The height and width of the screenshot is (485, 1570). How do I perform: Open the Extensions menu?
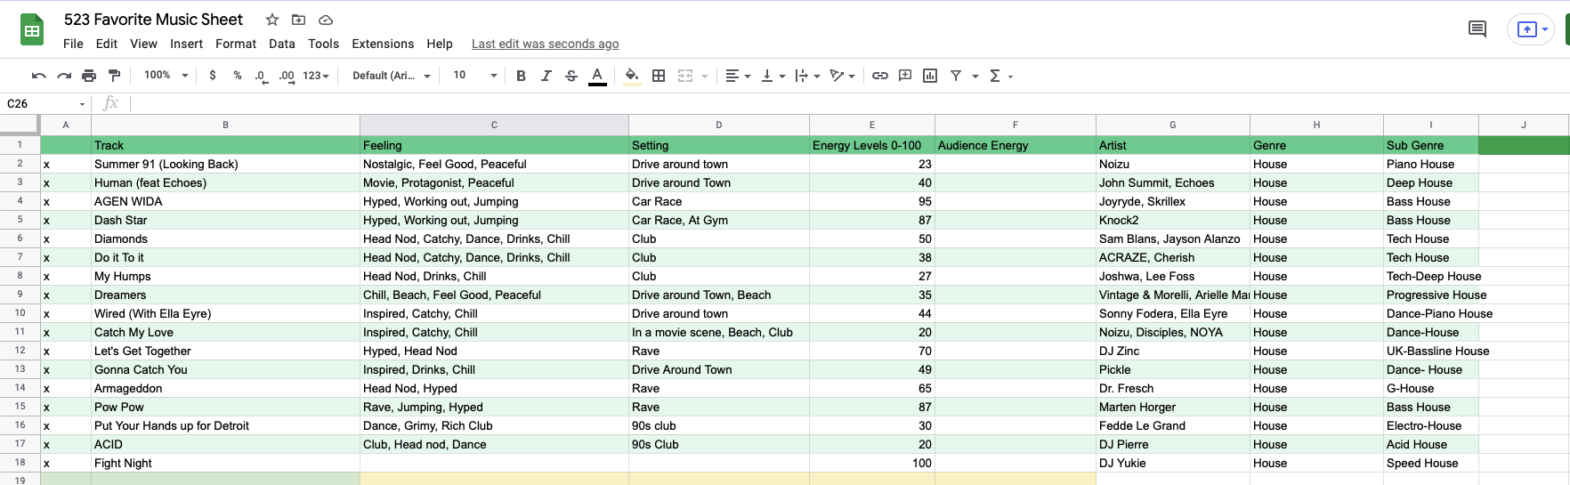pos(383,44)
